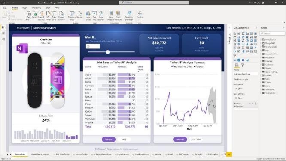Select the Donut chart visualization
Viewport: 286px width, 161px height.
coord(252,41)
